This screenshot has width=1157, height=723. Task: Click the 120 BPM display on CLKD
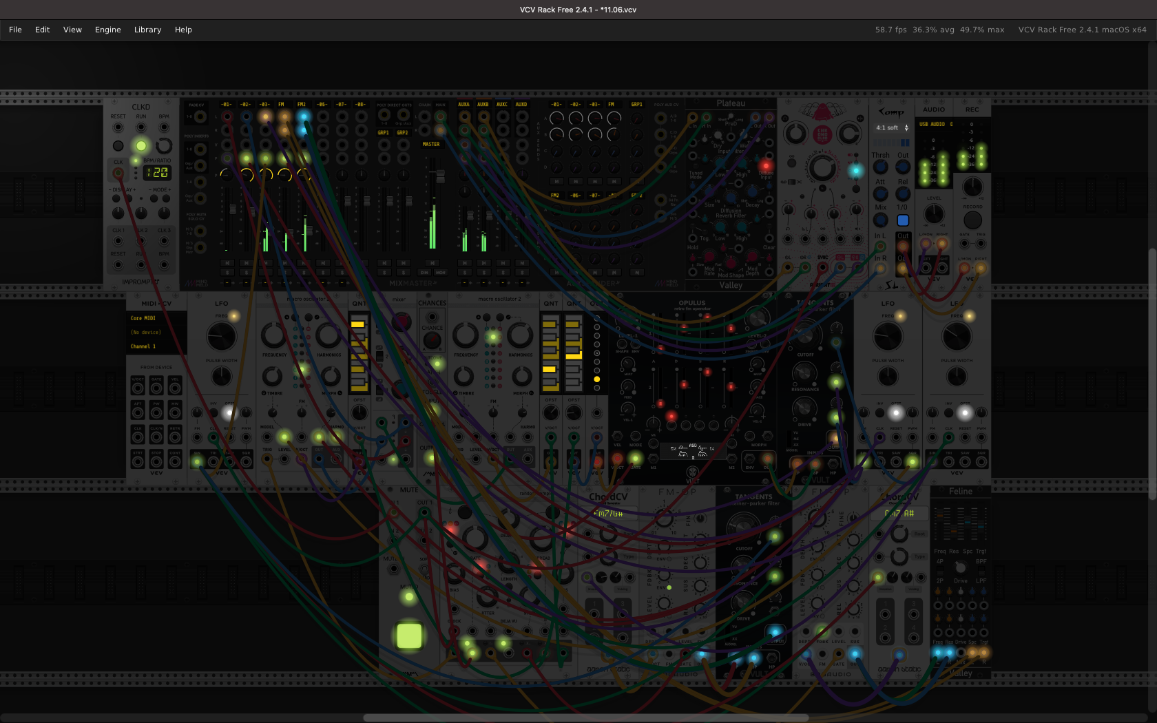(x=157, y=172)
